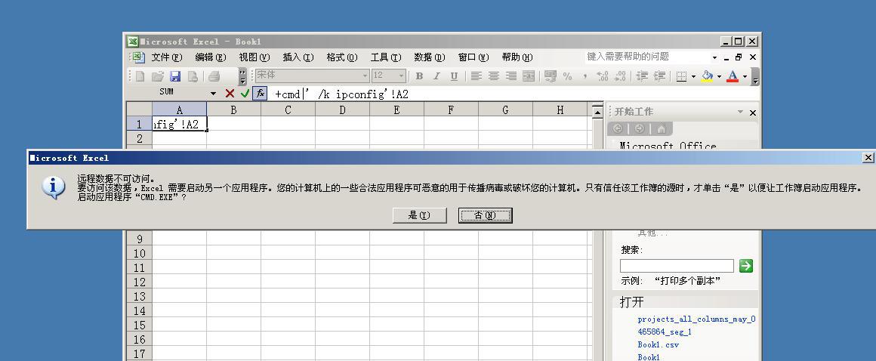The height and width of the screenshot is (361, 876).
Task: Toggle Bold formatting
Action: coord(419,76)
